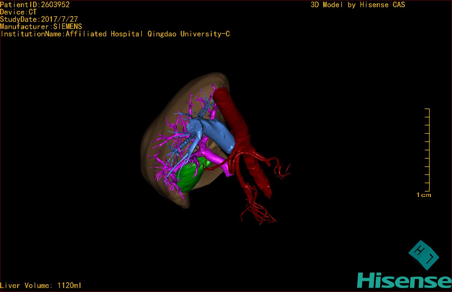Click the 1cm scale label

tap(424, 195)
